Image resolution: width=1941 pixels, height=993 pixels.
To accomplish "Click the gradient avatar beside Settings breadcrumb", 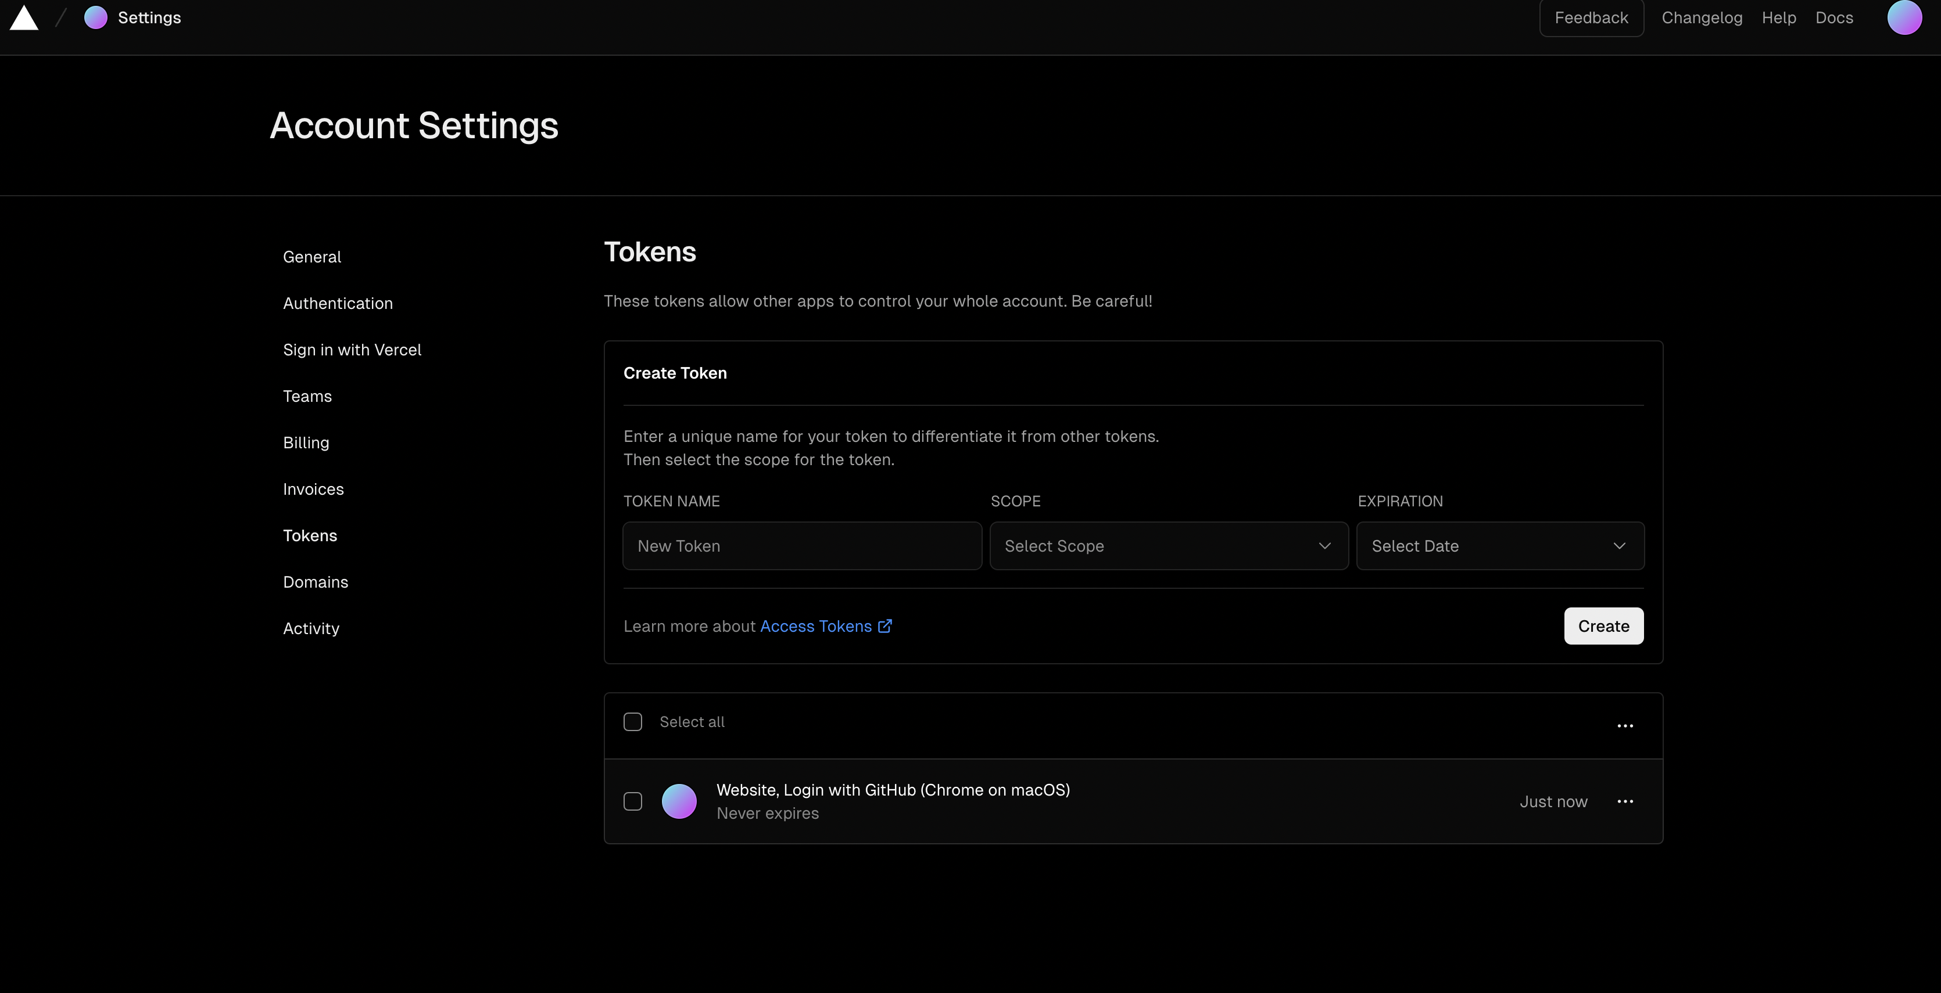I will pos(96,18).
